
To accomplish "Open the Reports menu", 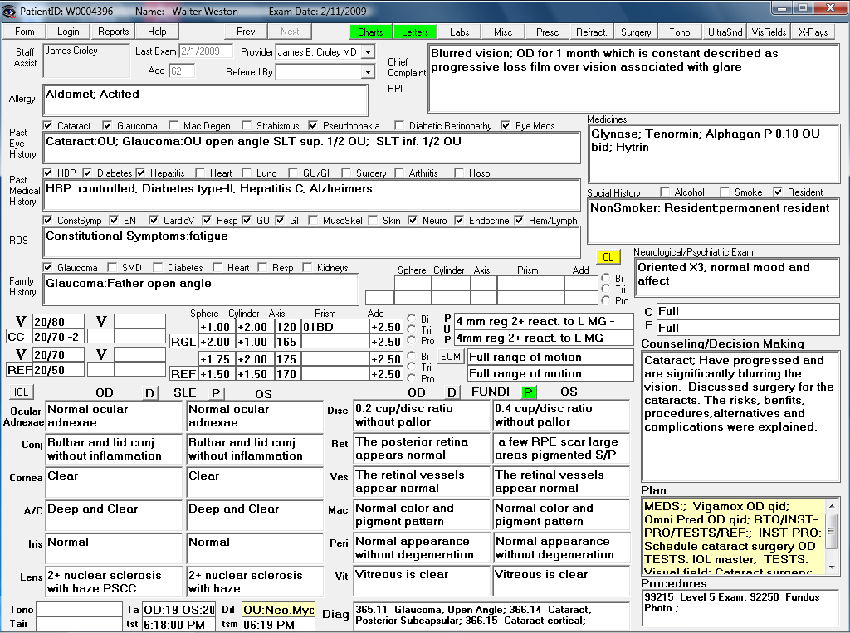I will [x=113, y=32].
